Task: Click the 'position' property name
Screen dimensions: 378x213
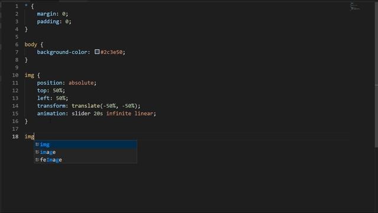Action: (50, 83)
